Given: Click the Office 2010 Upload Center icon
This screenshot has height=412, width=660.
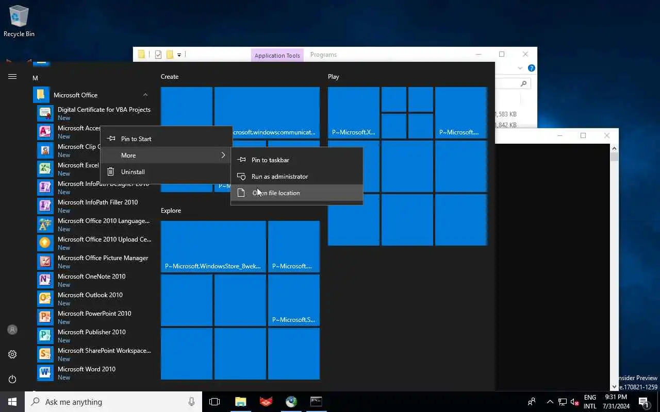Looking at the screenshot, I should (45, 243).
